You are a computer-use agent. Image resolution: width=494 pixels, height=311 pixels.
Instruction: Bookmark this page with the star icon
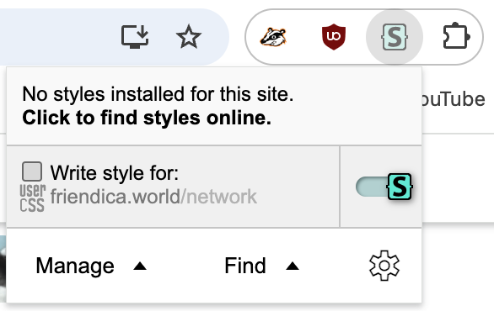click(x=188, y=37)
